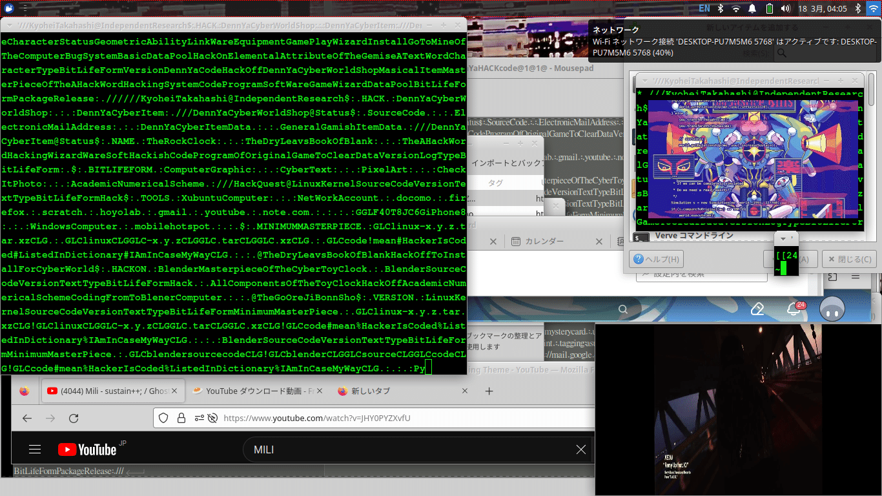This screenshot has height=496, width=882.
Task: Click the ヘルプ(H) help button in dialog
Action: [657, 260]
